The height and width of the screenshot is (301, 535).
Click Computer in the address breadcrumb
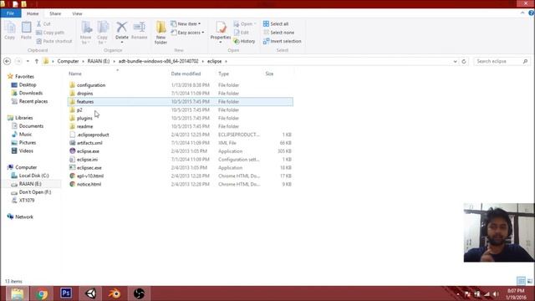pyautogui.click(x=68, y=61)
